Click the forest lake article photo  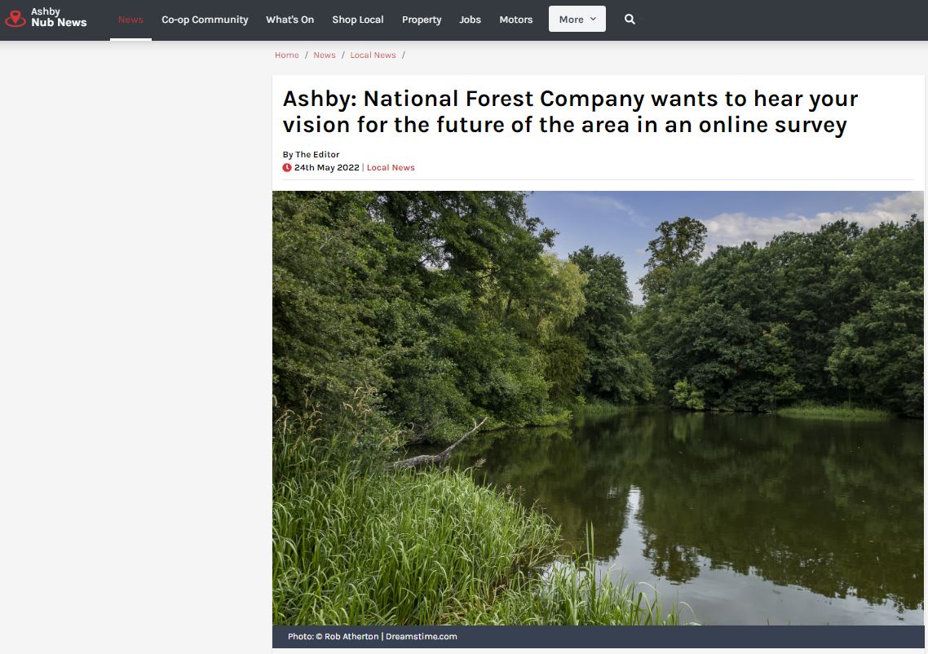[598, 408]
